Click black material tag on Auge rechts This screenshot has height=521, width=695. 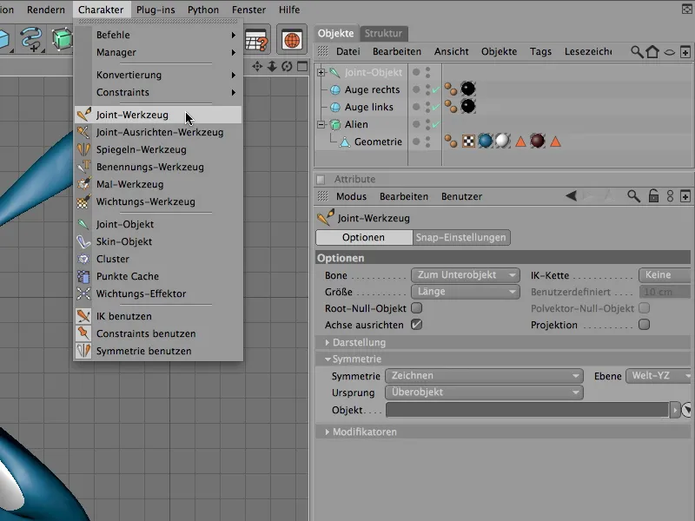(468, 89)
